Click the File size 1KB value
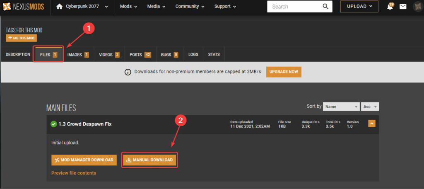The image size is (424, 189). 281,126
